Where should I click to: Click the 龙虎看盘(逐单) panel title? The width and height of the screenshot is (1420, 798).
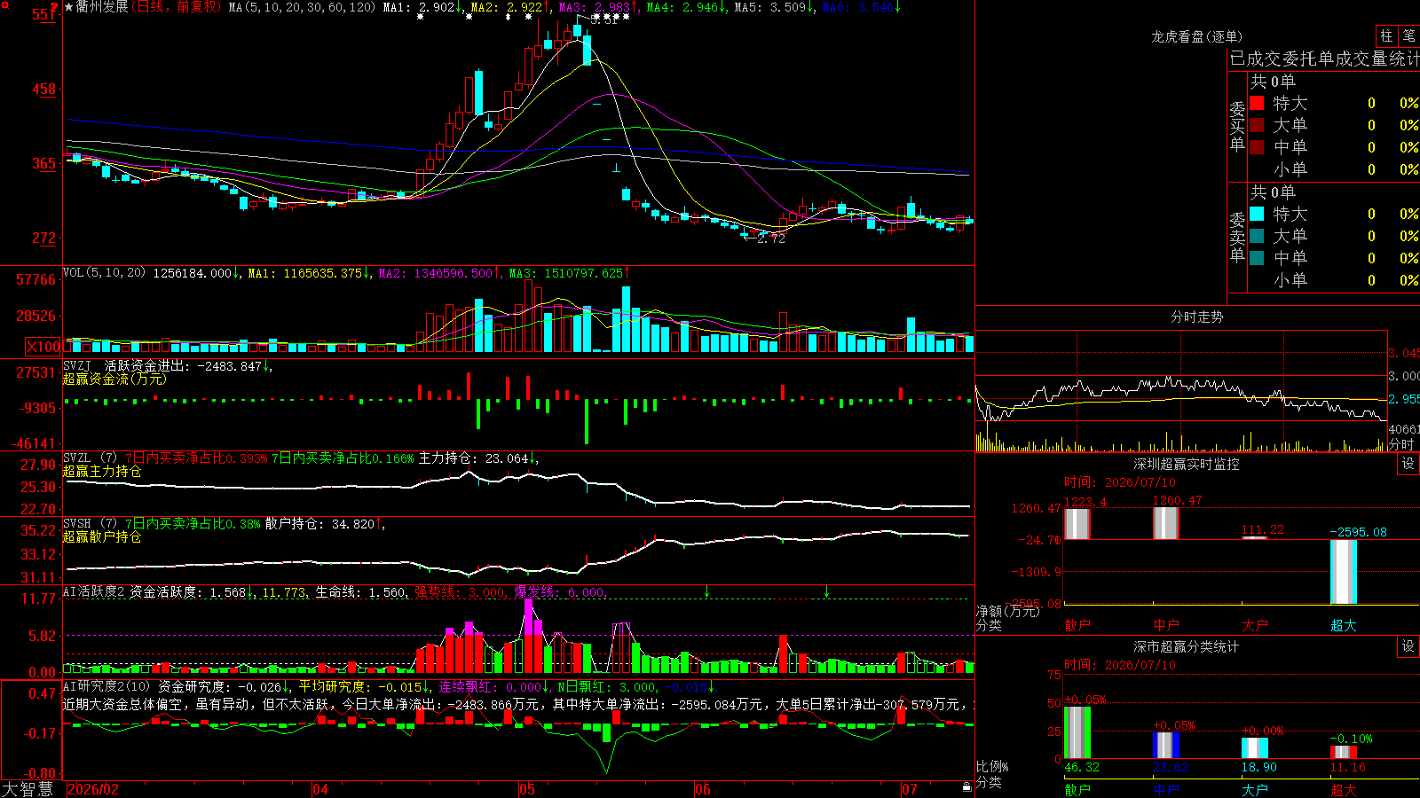pos(1196,36)
